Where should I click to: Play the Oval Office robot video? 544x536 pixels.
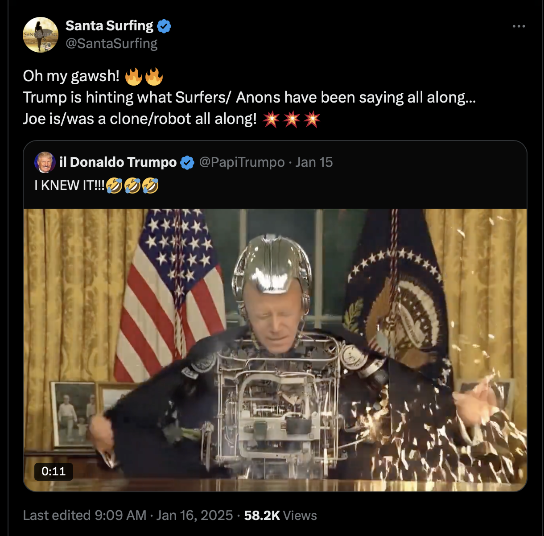click(275, 350)
